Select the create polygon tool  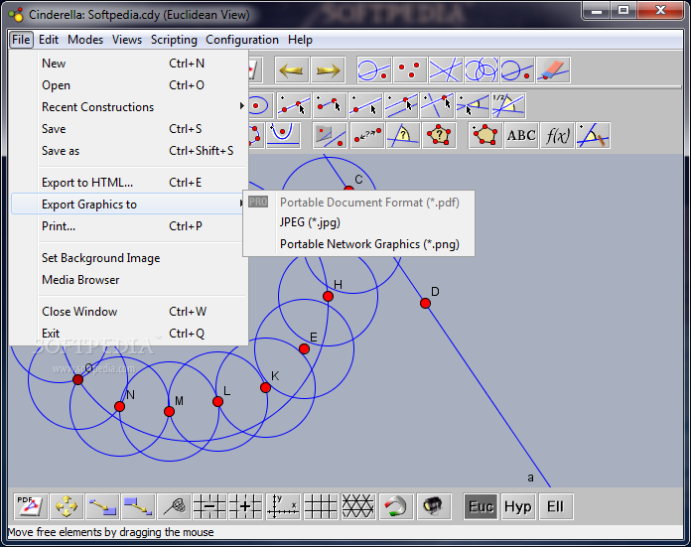coord(485,135)
